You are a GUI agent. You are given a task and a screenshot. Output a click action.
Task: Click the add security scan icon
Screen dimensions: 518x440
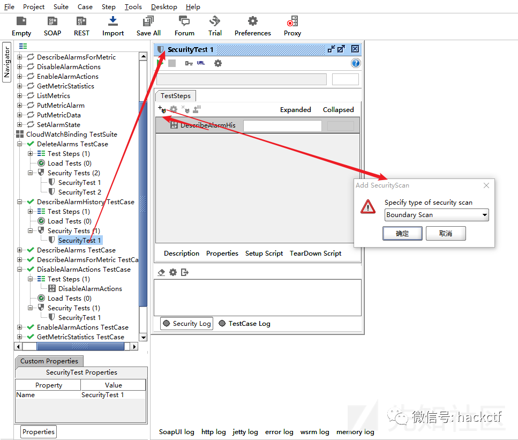tap(162, 109)
